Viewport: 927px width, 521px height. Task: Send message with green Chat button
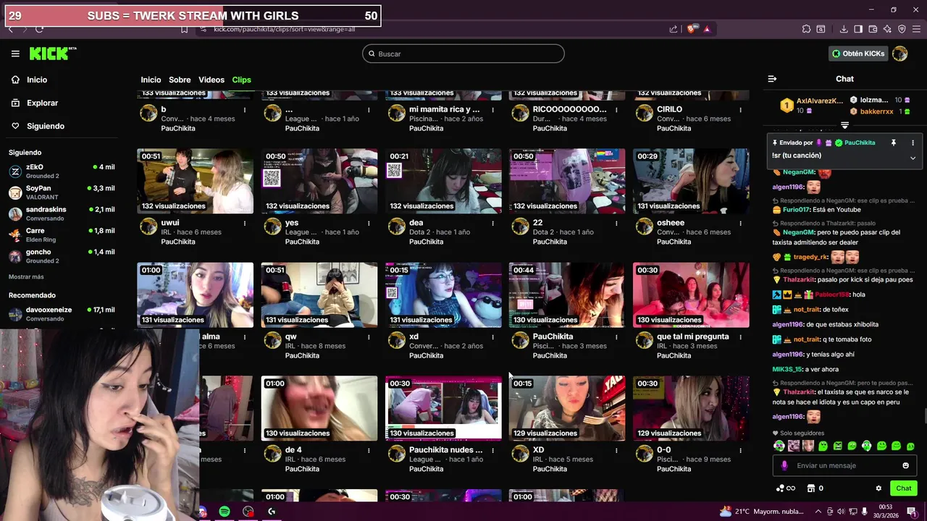pos(903,488)
